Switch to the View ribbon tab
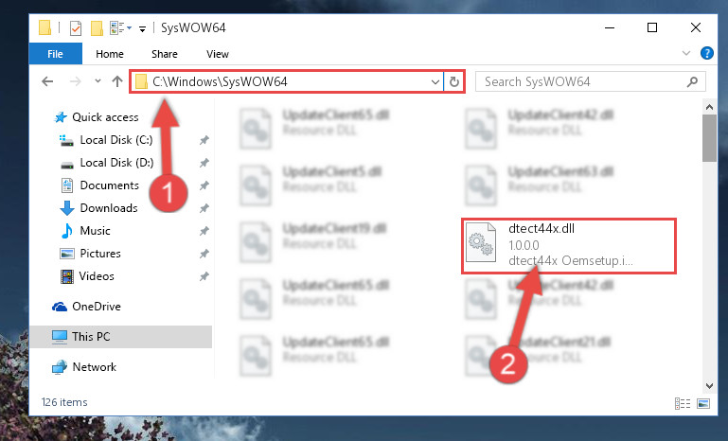The image size is (728, 441). click(x=218, y=54)
